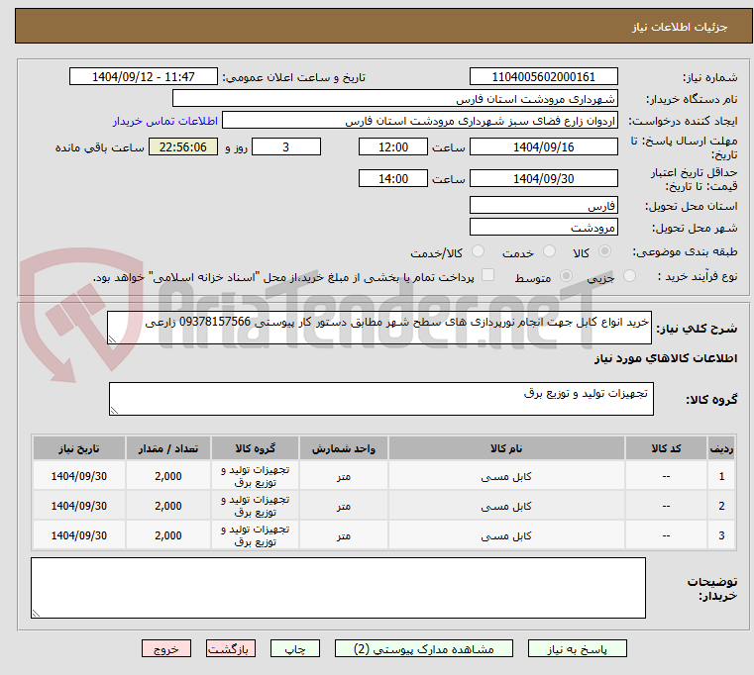The height and width of the screenshot is (675, 754).
Task: Click the شرح کلی نیاز description textarea
Action: coord(379,328)
